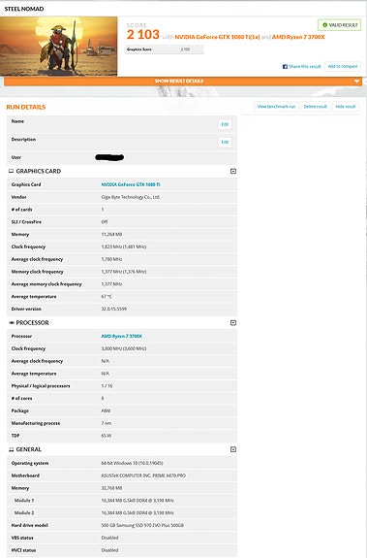
Task: Select the HVCI status Disabled value
Action: click(109, 550)
